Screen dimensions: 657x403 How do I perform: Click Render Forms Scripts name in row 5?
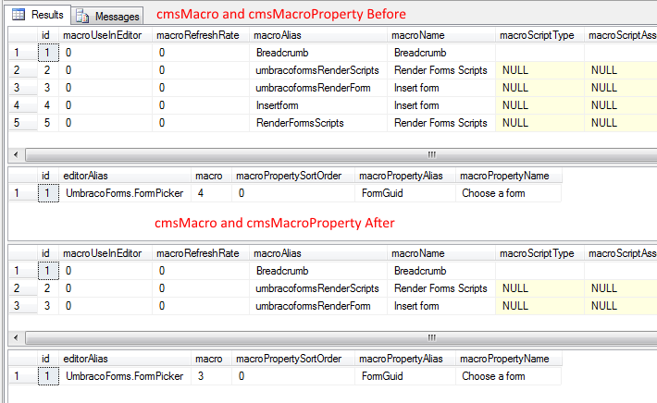[x=440, y=123]
